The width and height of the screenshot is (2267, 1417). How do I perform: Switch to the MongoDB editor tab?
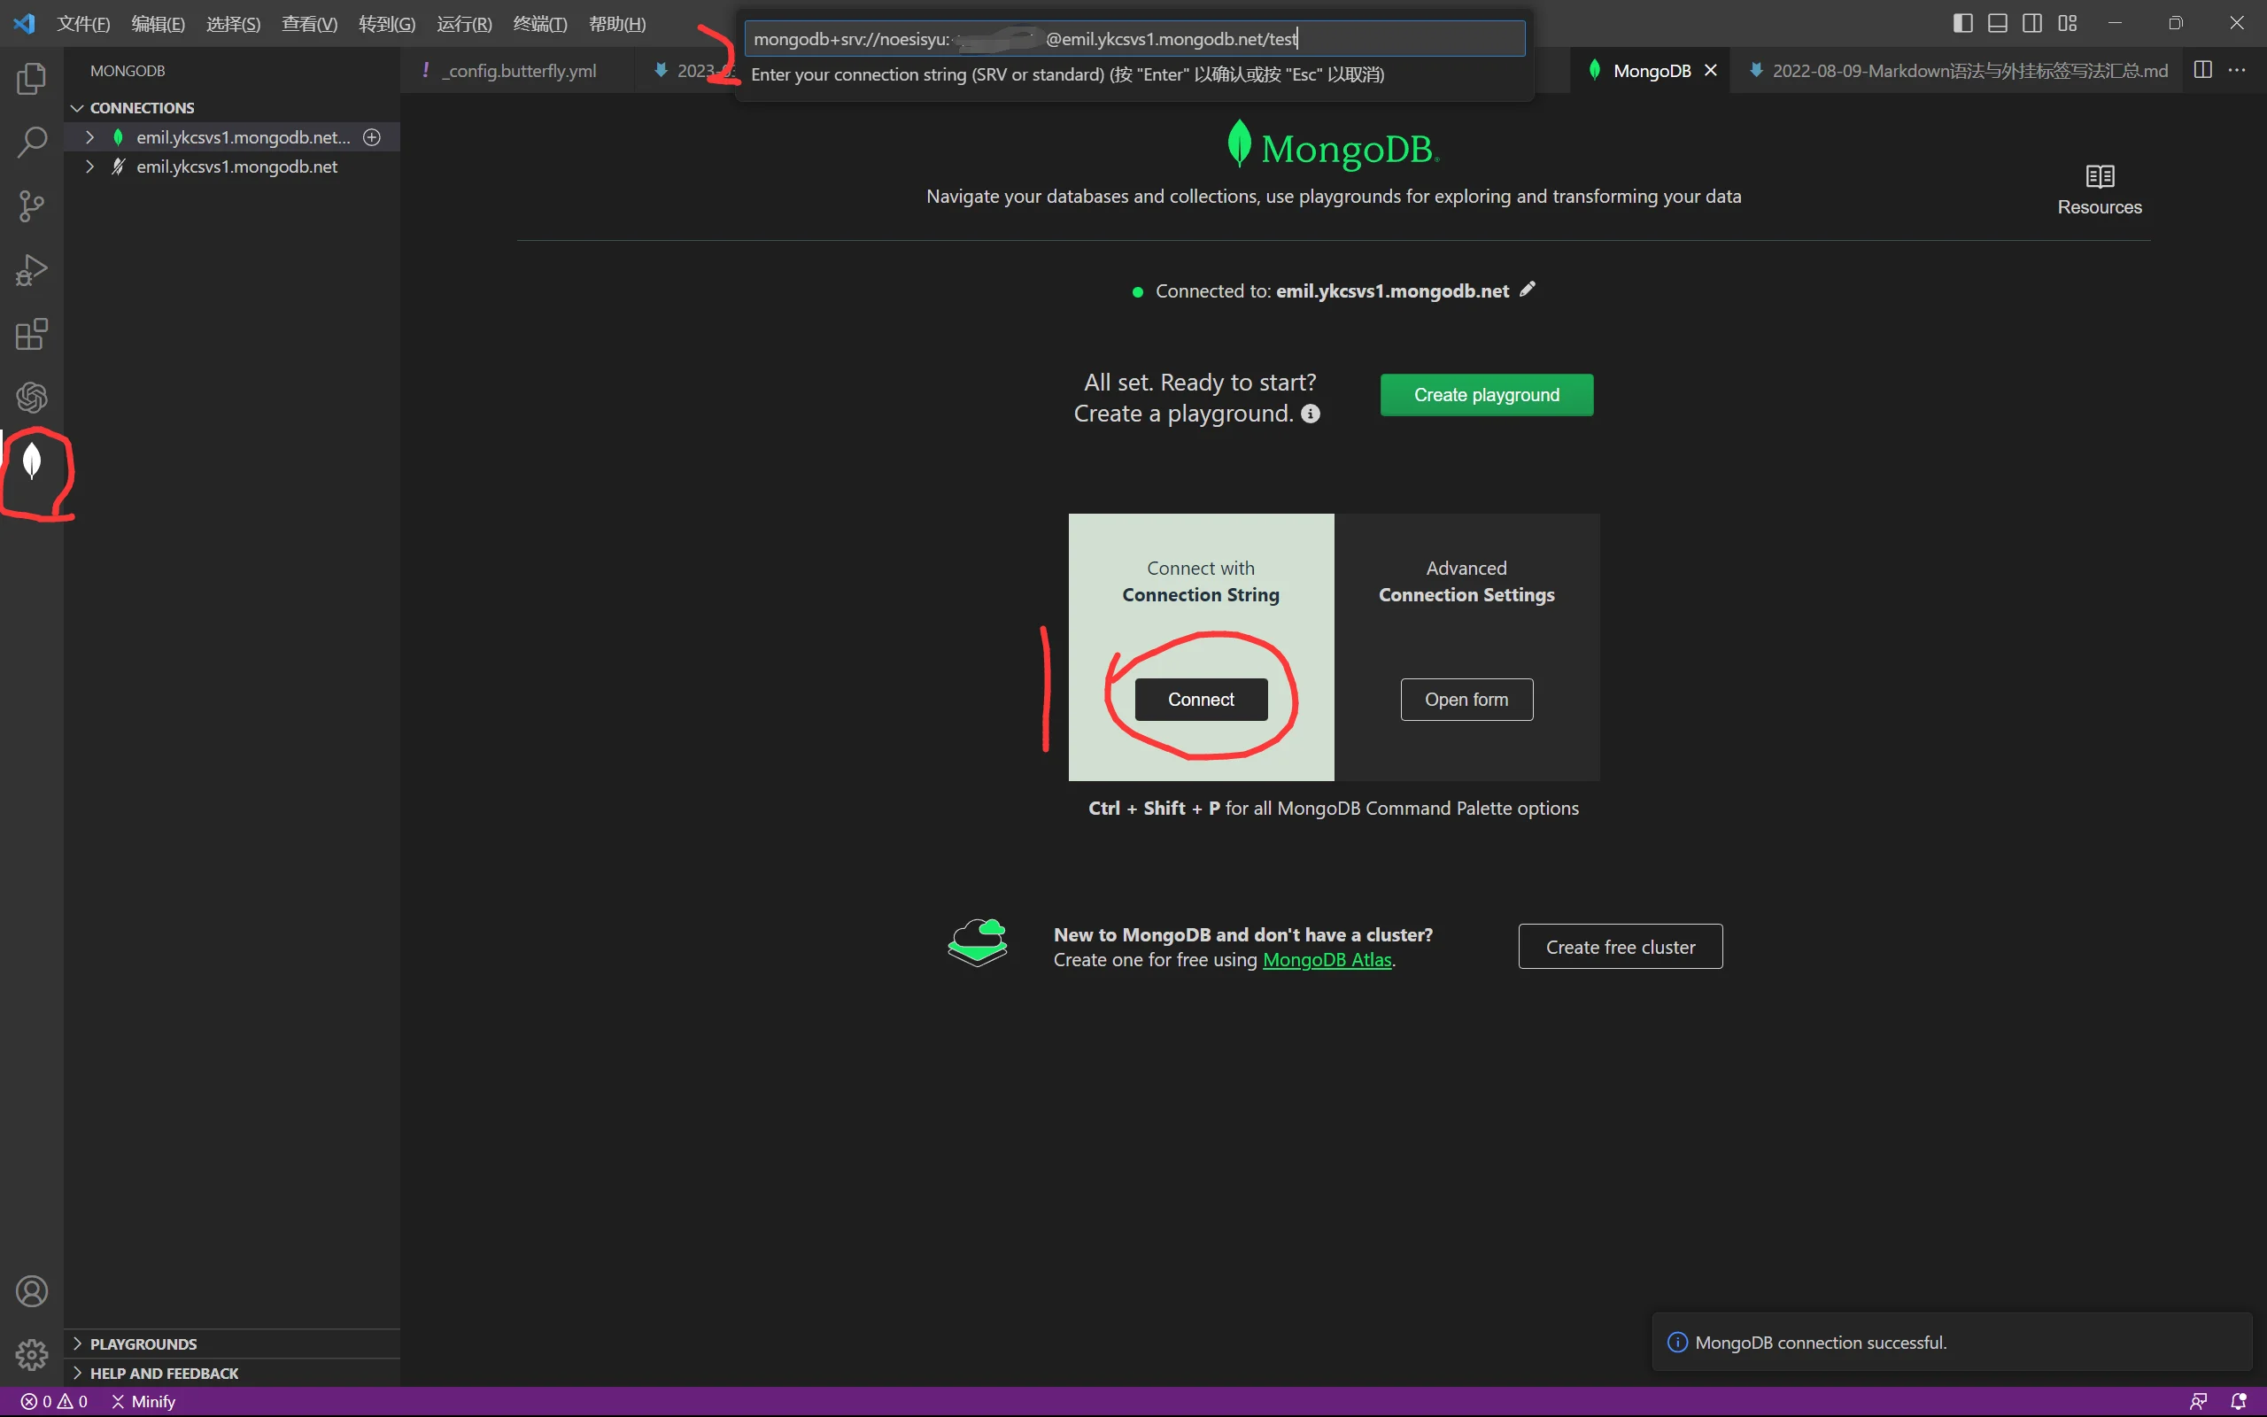tap(1651, 70)
